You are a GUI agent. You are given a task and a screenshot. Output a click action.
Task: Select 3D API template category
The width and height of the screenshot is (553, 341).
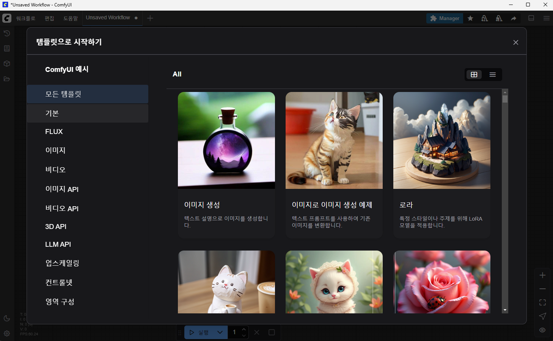coord(88,226)
